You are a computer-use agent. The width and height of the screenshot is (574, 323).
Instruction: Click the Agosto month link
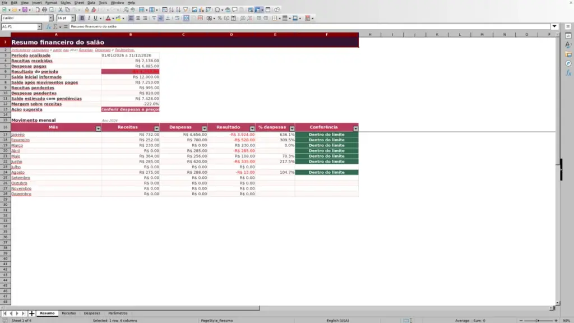click(18, 173)
